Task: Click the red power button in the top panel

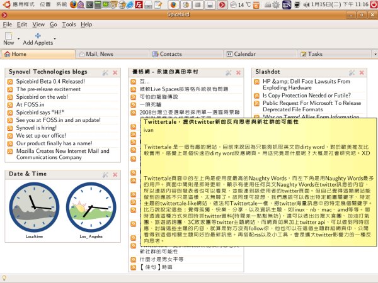Action: point(374,4)
